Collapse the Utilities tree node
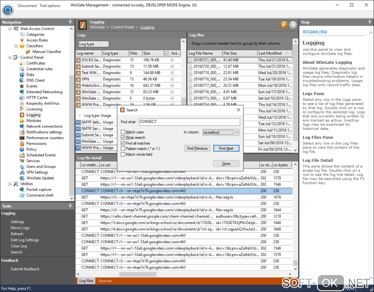This screenshot has width=374, height=292. [10, 184]
